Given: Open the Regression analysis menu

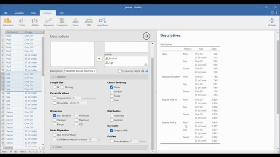Looking at the screenshot, I should pos(49,22).
